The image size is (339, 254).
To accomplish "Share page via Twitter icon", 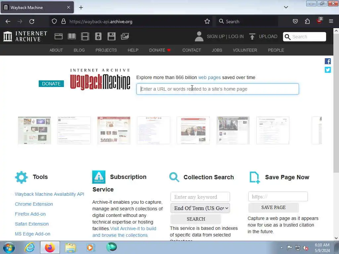I will [328, 70].
